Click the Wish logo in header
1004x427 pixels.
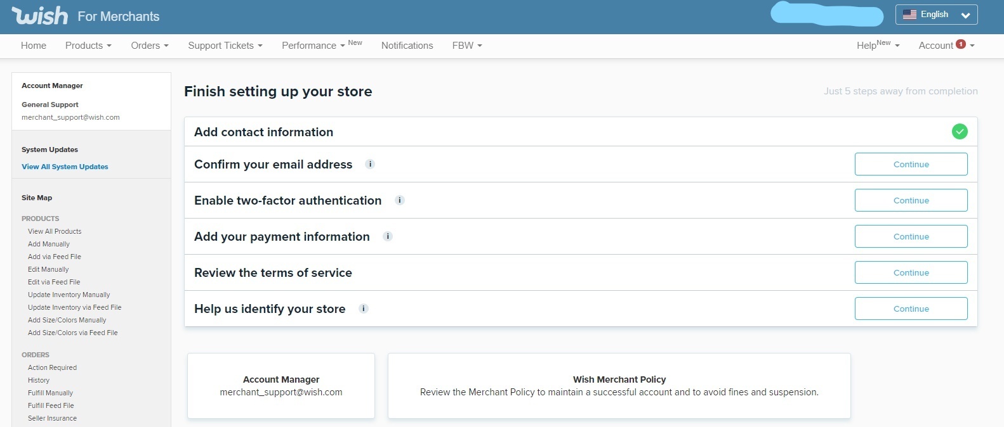[x=39, y=16]
